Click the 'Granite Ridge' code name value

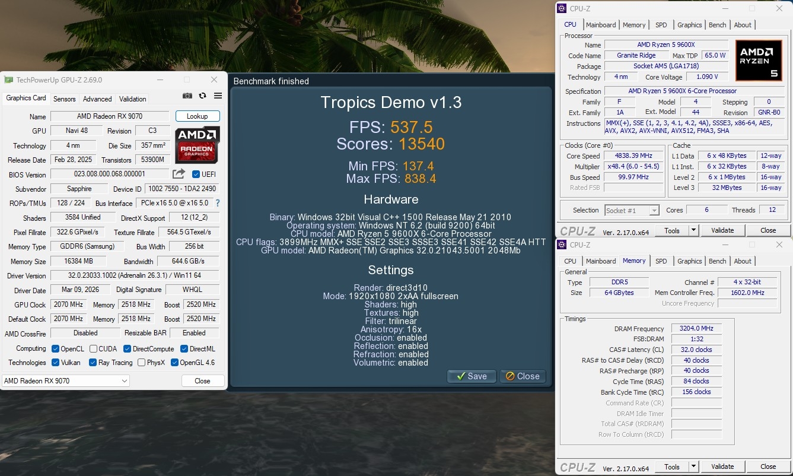coord(636,56)
